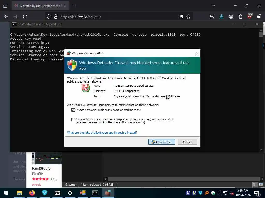The height and width of the screenshot is (198, 265).
Task: Open the notification center icon
Action: (x=257, y=193)
